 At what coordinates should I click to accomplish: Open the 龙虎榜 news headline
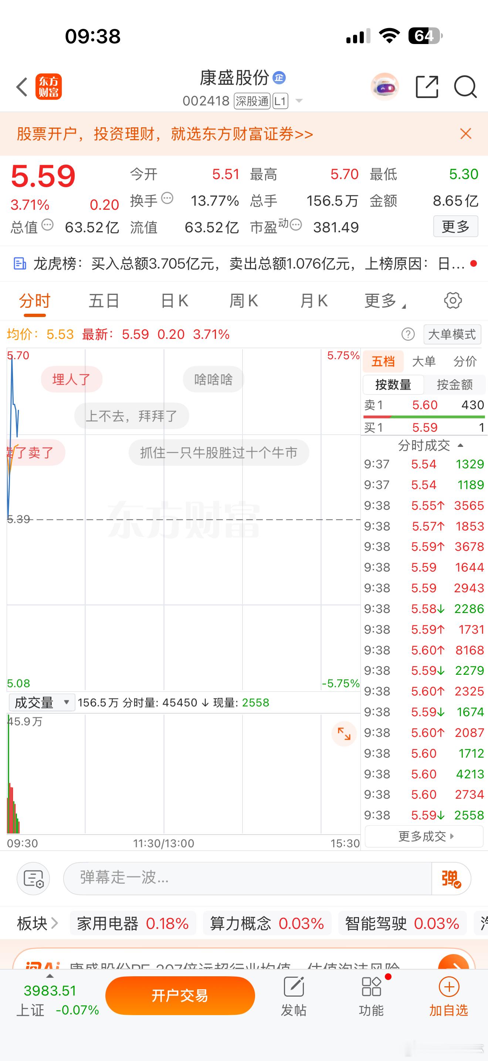(248, 264)
